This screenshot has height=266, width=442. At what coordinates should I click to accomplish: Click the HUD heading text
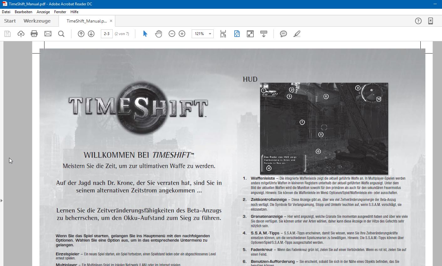click(250, 79)
